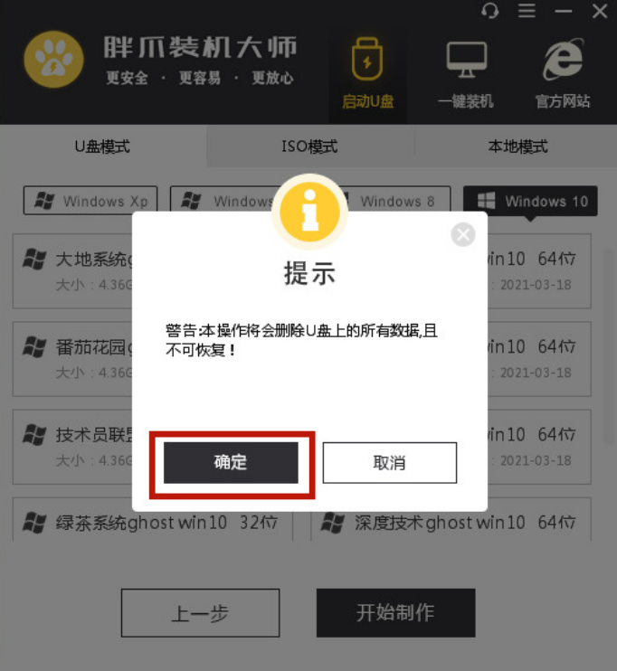Image resolution: width=617 pixels, height=671 pixels.
Task: Open the 启动U盘 section
Action: point(367,73)
